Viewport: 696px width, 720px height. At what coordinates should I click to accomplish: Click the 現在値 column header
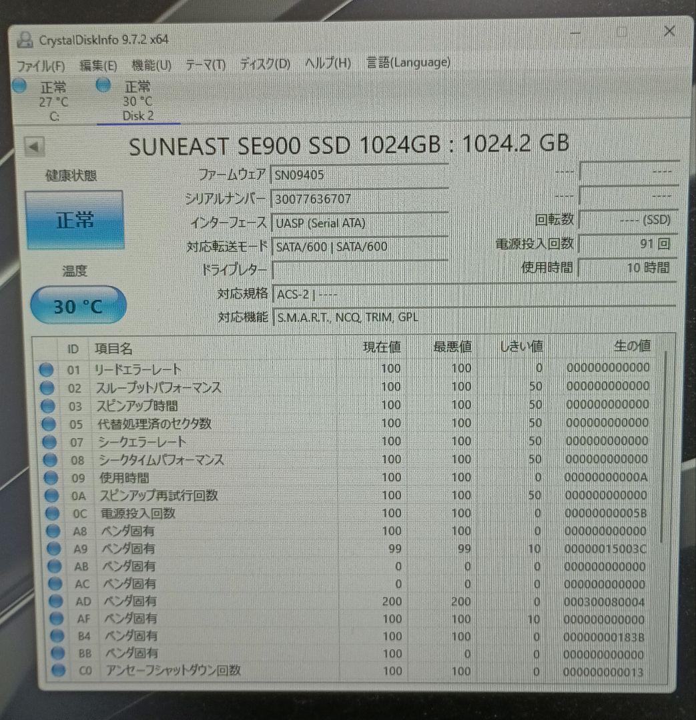[x=382, y=347]
